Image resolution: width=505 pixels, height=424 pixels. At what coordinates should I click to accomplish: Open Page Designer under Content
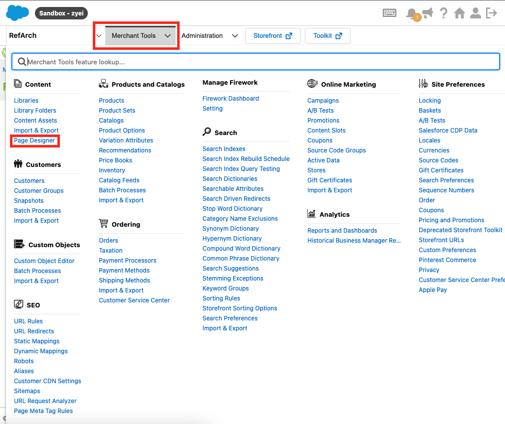[34, 141]
